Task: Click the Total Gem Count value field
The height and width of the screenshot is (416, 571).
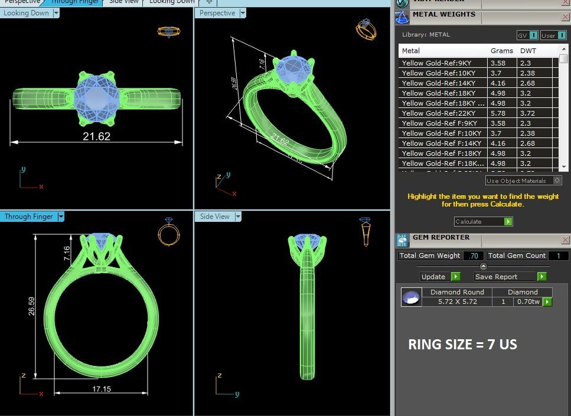Action: pyautogui.click(x=558, y=256)
